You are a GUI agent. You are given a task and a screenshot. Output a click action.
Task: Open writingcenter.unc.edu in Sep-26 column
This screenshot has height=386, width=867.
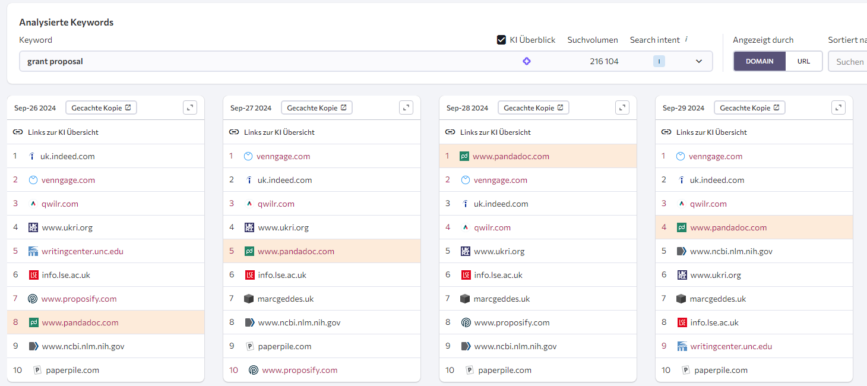(83, 251)
